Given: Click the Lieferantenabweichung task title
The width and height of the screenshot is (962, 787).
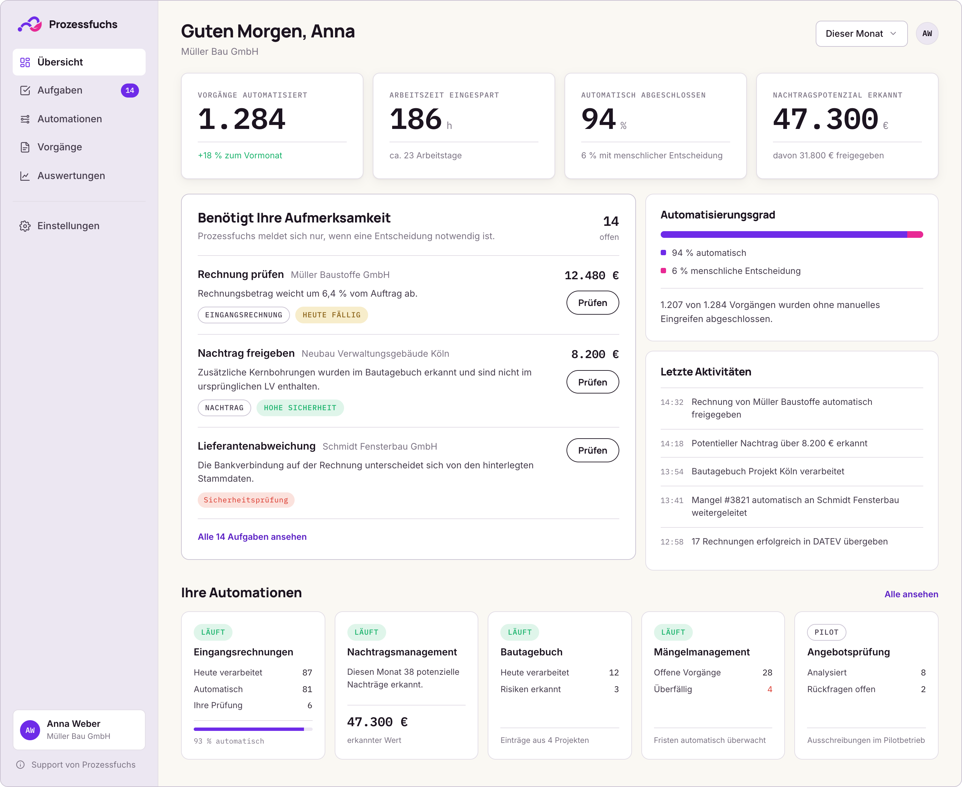Looking at the screenshot, I should tap(257, 446).
